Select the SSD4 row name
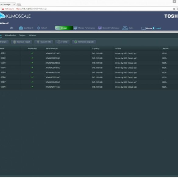The width and height of the screenshot is (178, 178). pos(3,68)
